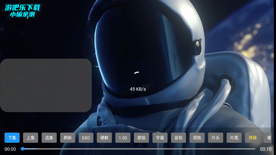Choose an audio track via 音轨

coord(178,138)
